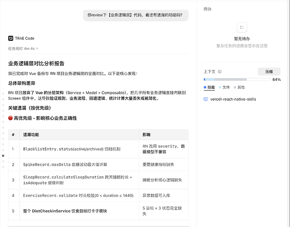
Task: Click the 上下文 label
Action: coord(209,72)
